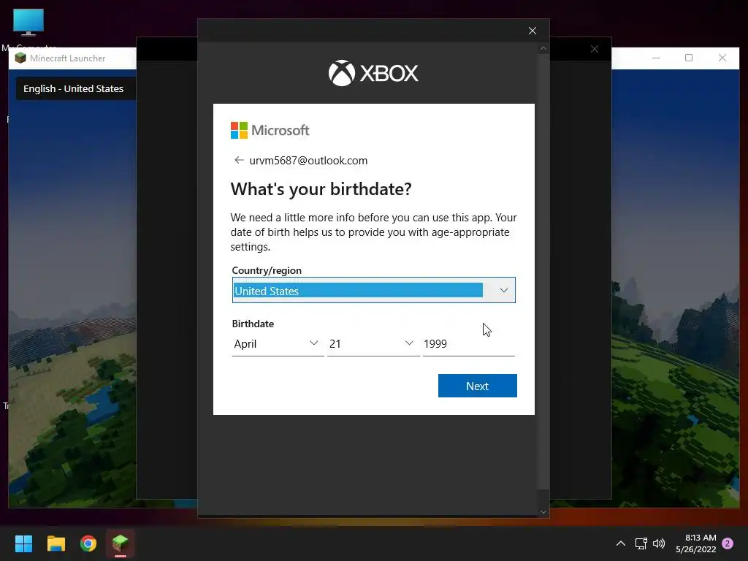Open the Windows Start menu
The image size is (748, 561).
23,543
